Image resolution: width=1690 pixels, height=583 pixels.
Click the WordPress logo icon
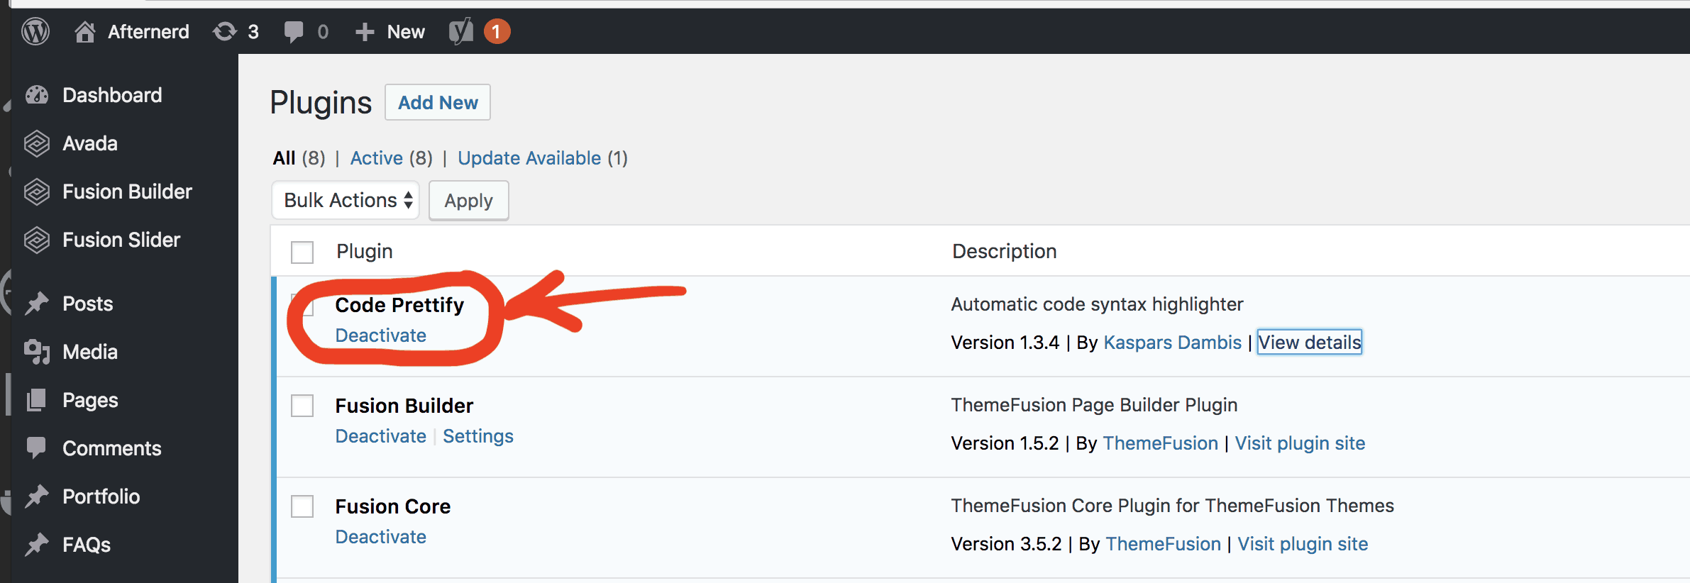35,32
